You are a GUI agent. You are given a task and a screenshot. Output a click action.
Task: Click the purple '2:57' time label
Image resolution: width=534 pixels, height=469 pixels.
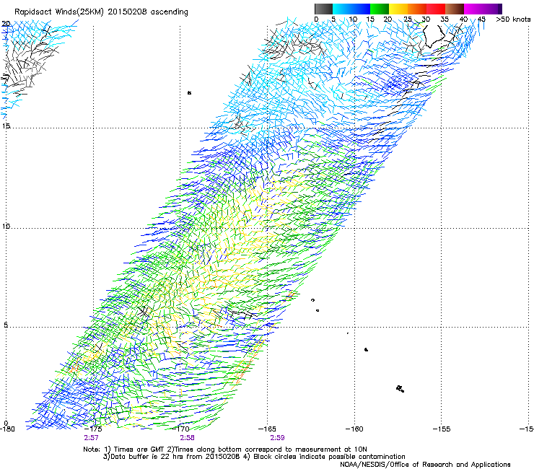[x=91, y=438]
